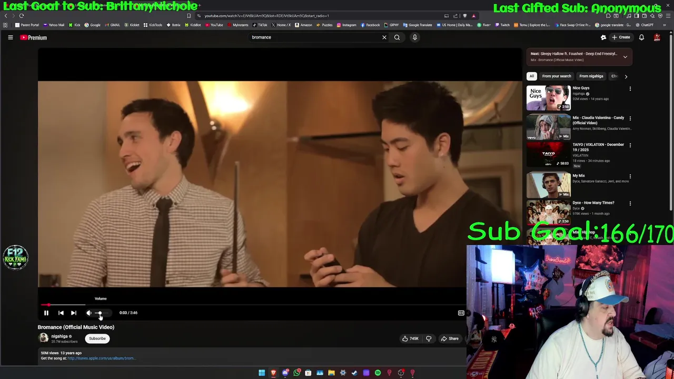Open options for My Mix
This screenshot has width=674, height=379.
click(630, 176)
